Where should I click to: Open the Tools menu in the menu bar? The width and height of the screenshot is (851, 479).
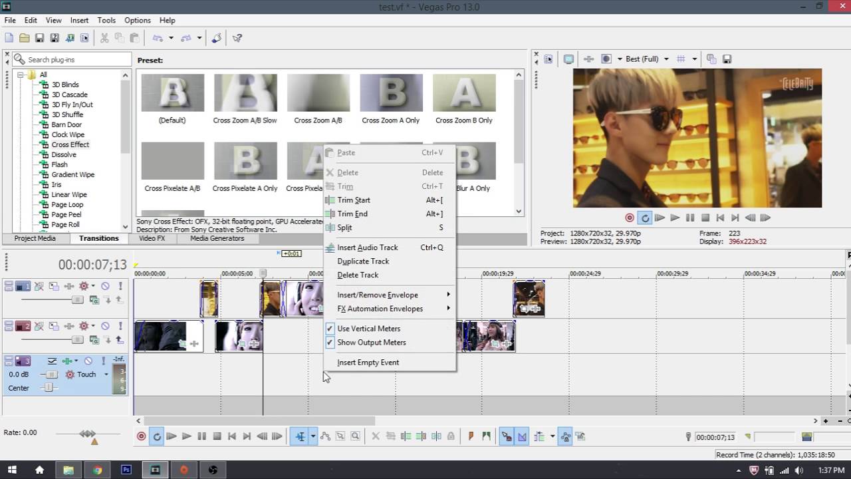106,20
